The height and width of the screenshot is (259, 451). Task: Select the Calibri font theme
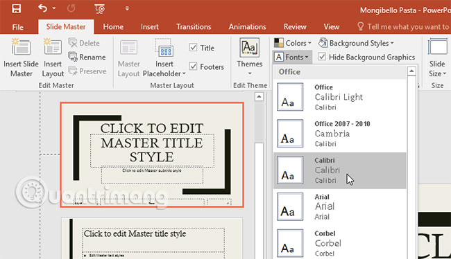[x=339, y=170]
